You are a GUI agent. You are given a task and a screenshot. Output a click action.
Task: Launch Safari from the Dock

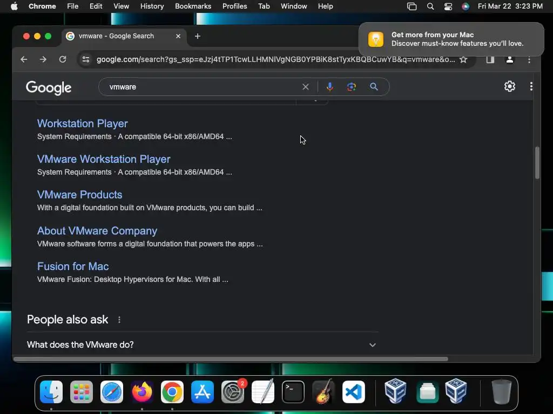[x=112, y=392]
